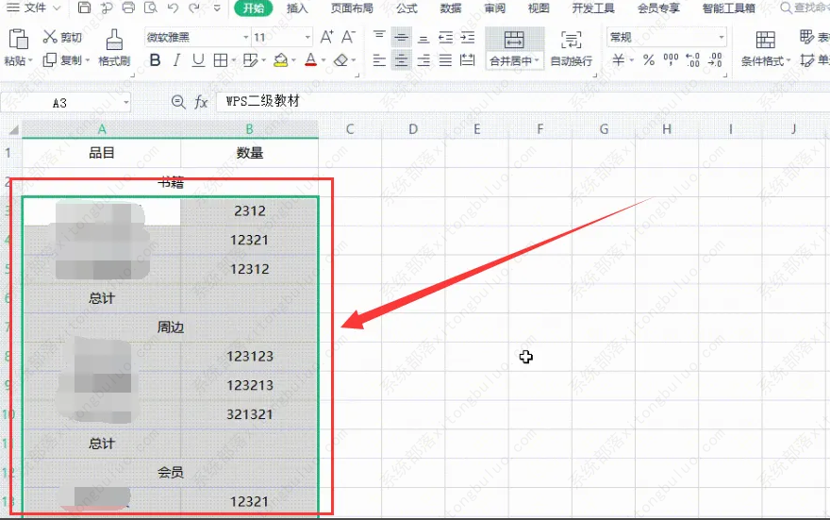The image size is (830, 520).
Task: Select column D header
Action: (413, 129)
